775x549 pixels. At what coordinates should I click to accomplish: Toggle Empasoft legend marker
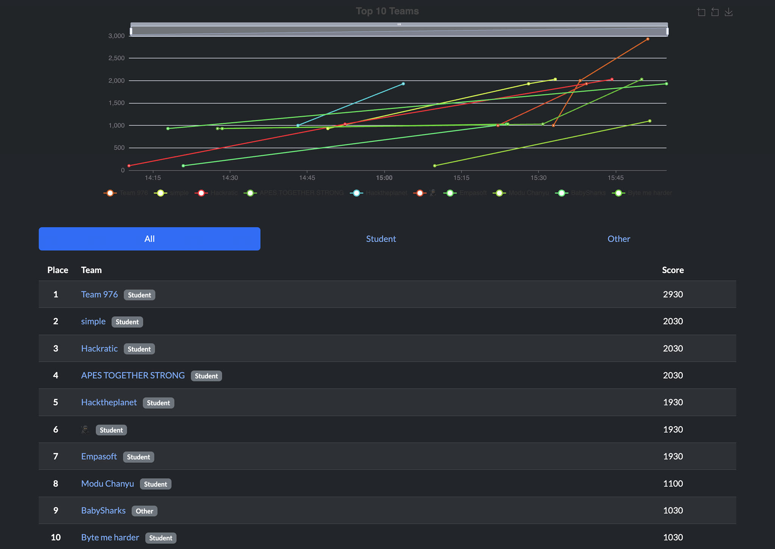pos(450,193)
